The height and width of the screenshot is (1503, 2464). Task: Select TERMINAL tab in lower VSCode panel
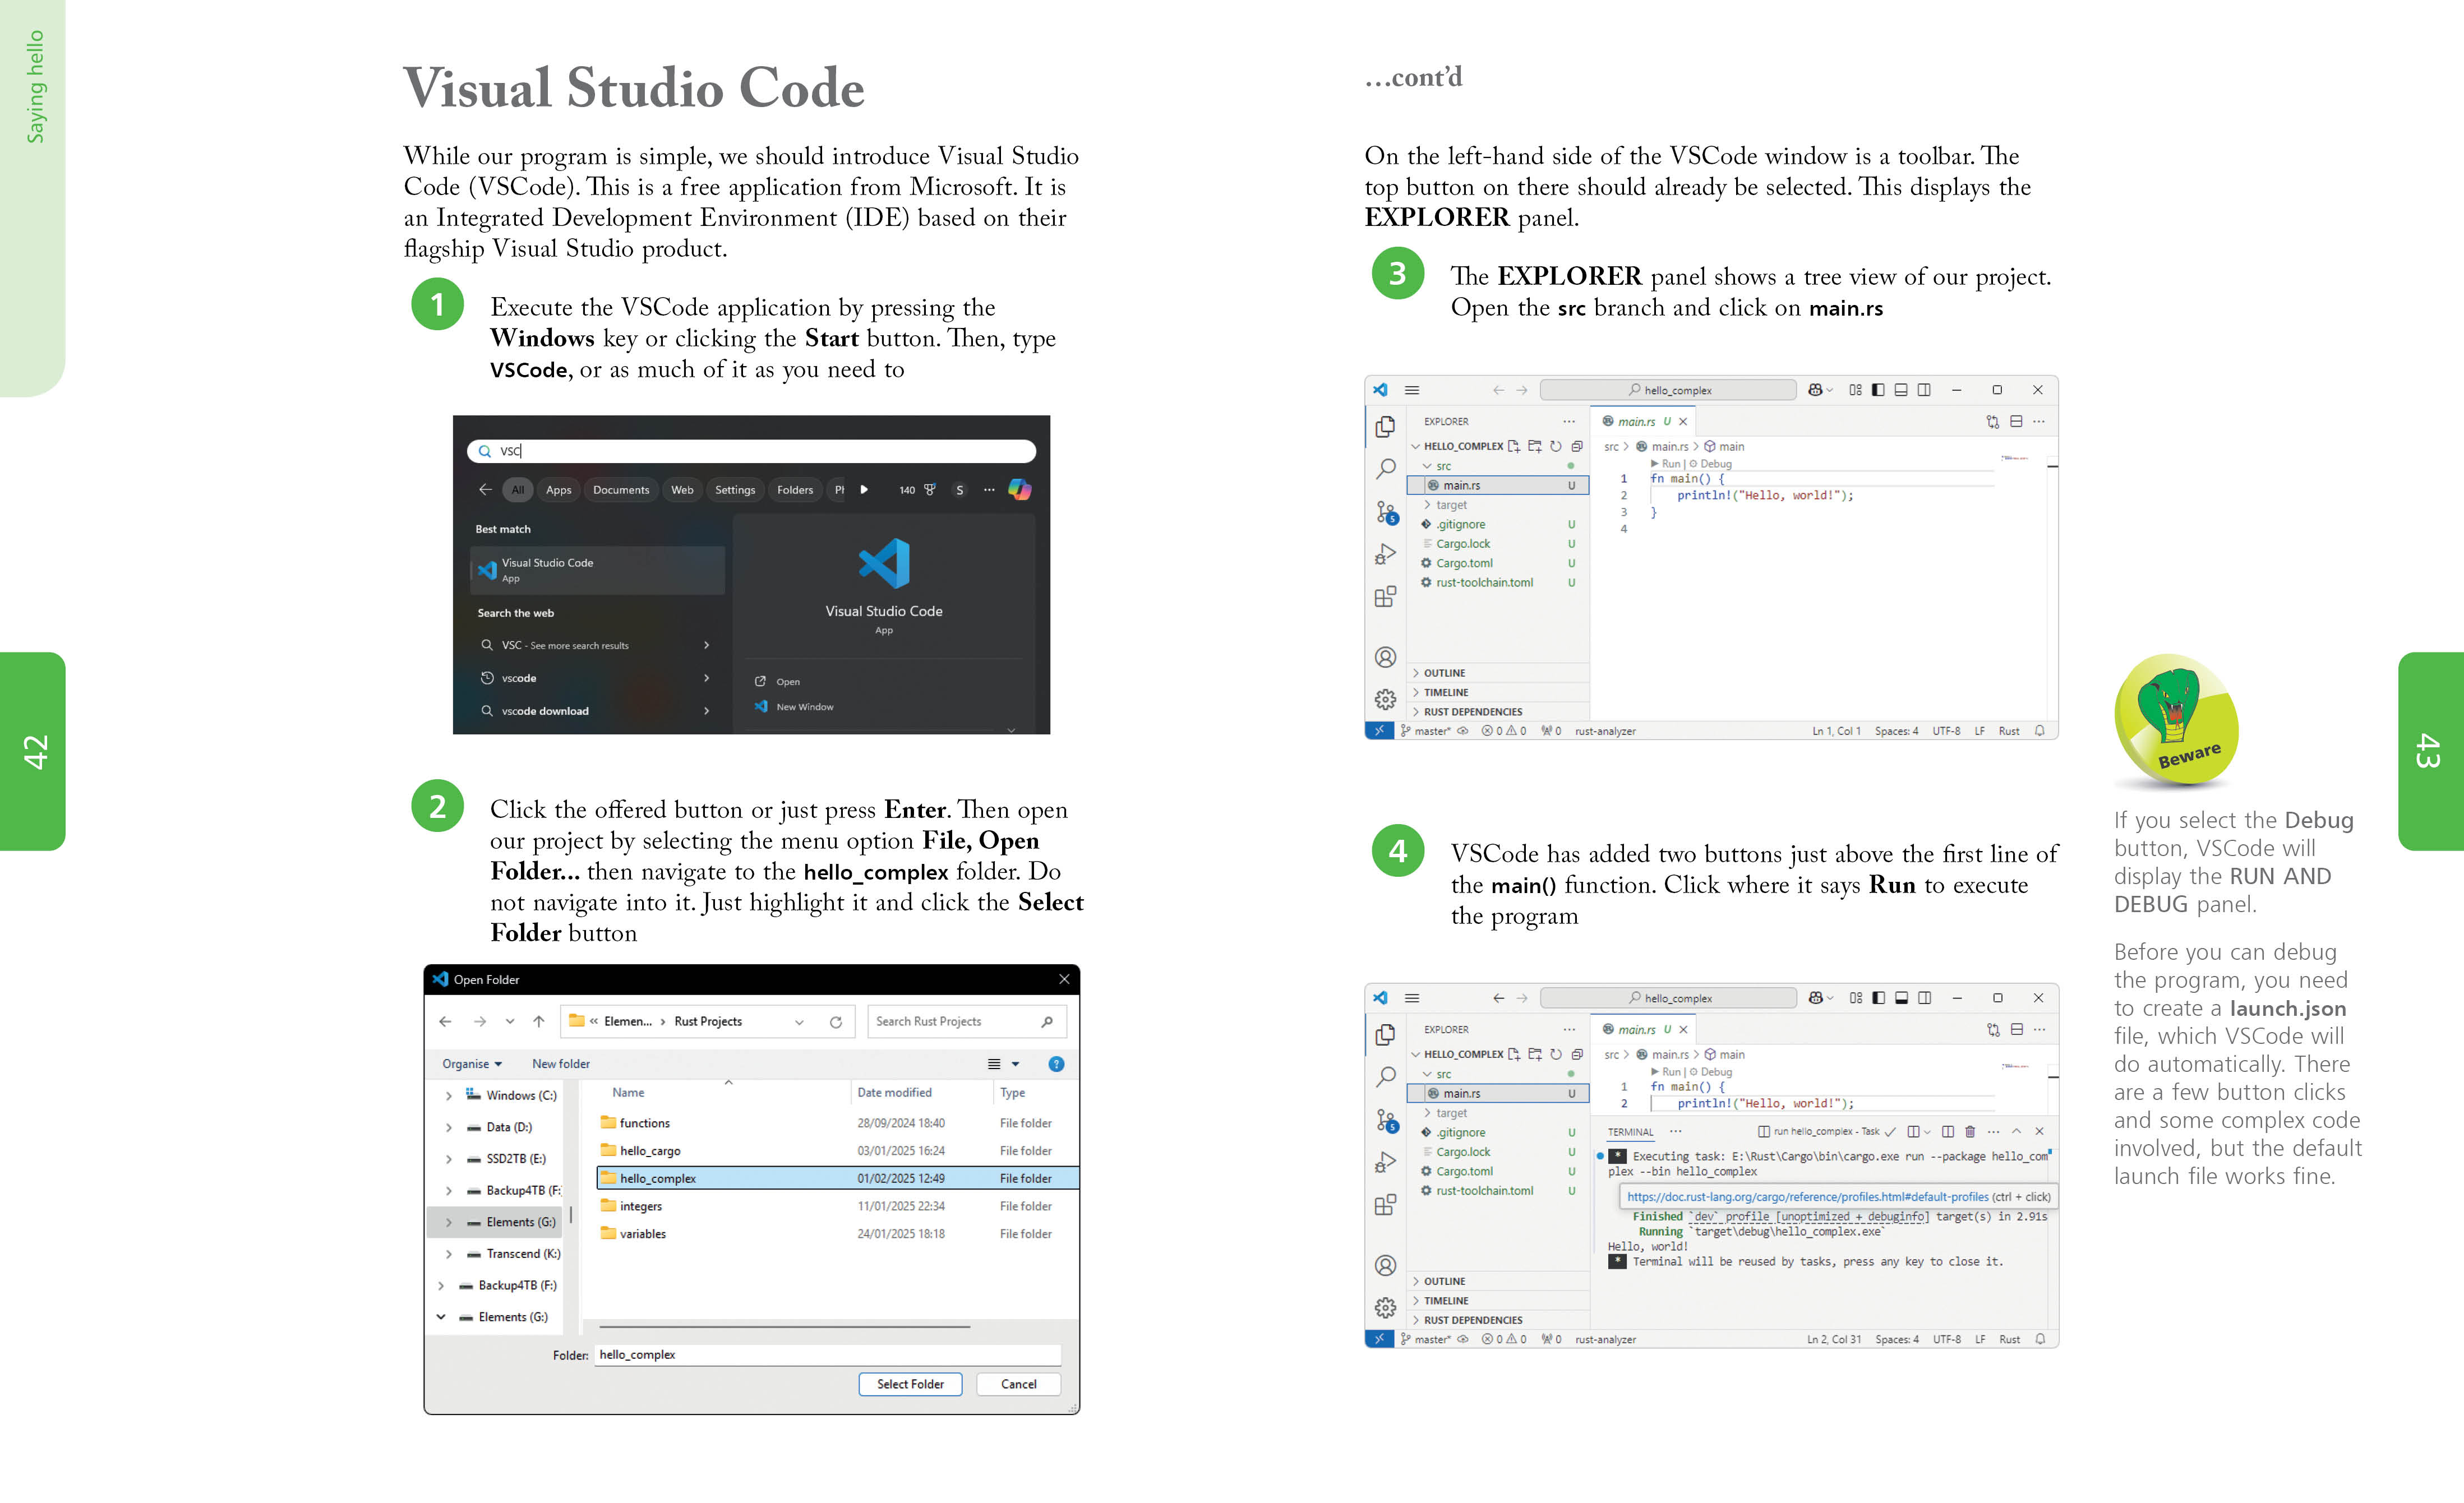click(x=1630, y=1132)
